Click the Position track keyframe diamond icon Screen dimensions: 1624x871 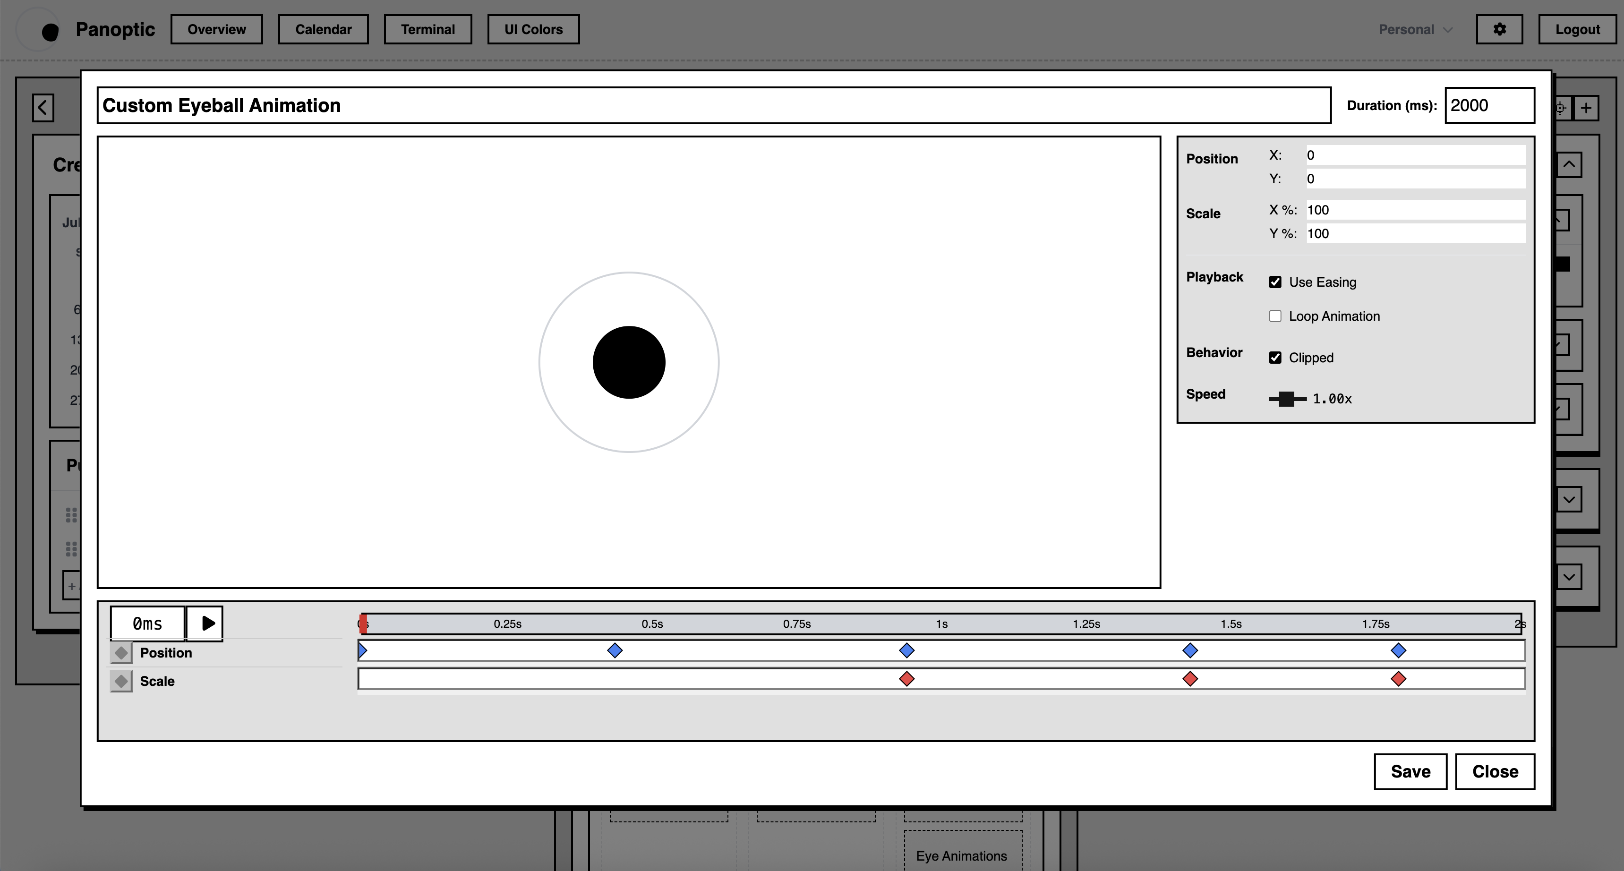coord(121,652)
